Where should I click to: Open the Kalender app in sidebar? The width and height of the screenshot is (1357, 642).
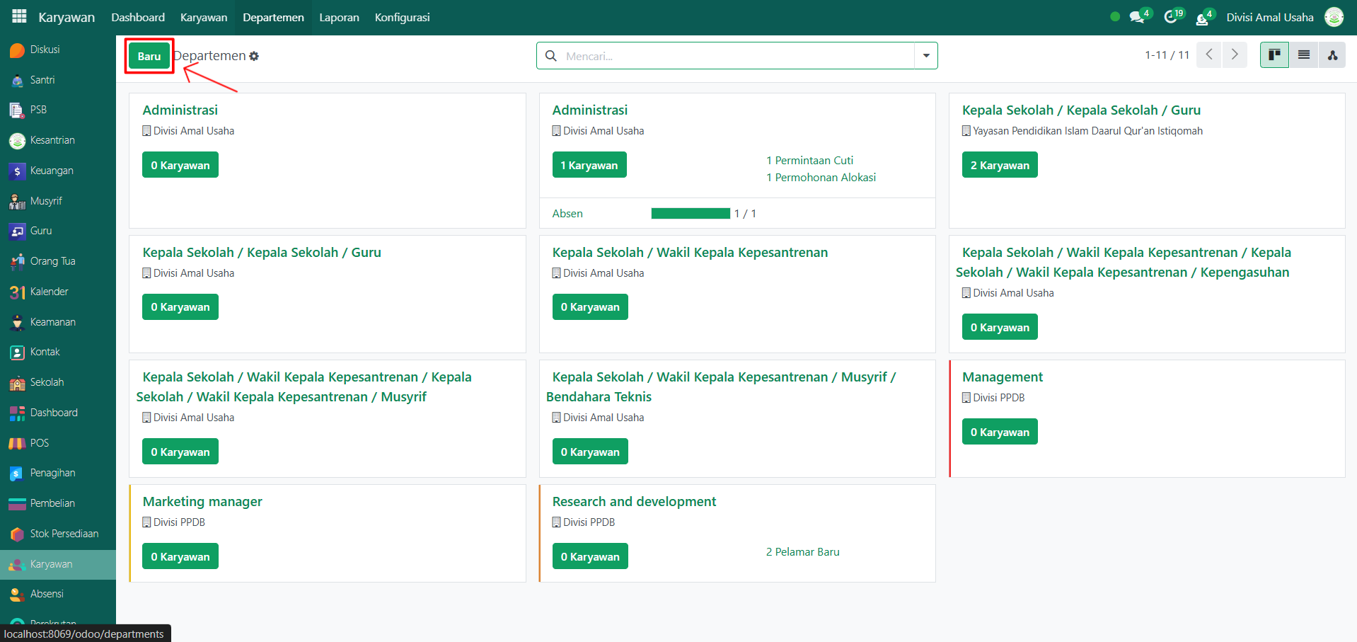[48, 292]
